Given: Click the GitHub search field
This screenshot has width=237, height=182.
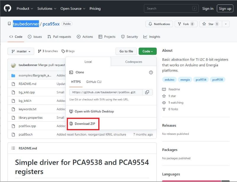Looking at the screenshot, I should tap(171, 9).
